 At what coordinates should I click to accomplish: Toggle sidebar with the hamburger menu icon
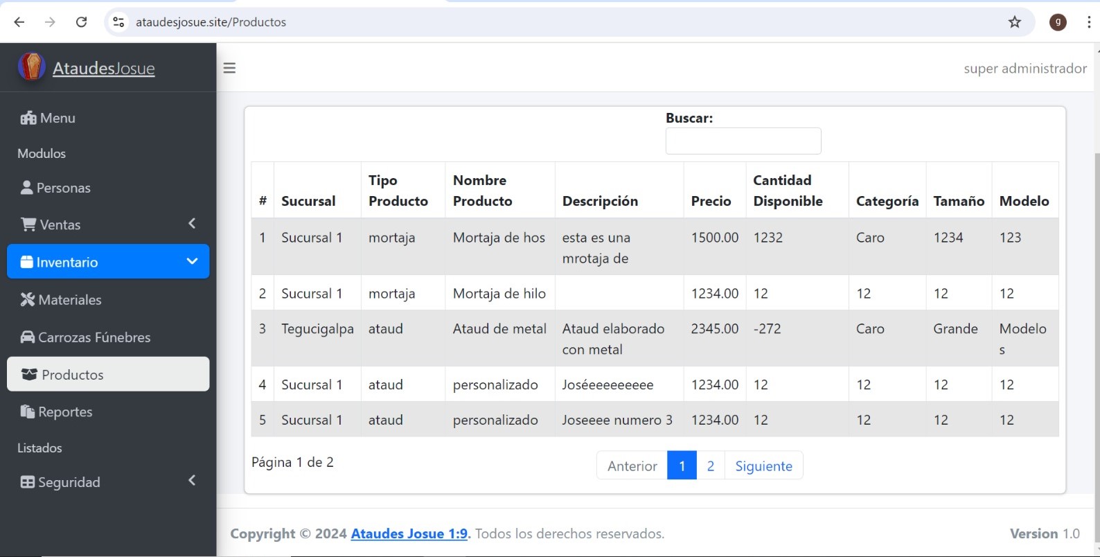(x=229, y=68)
